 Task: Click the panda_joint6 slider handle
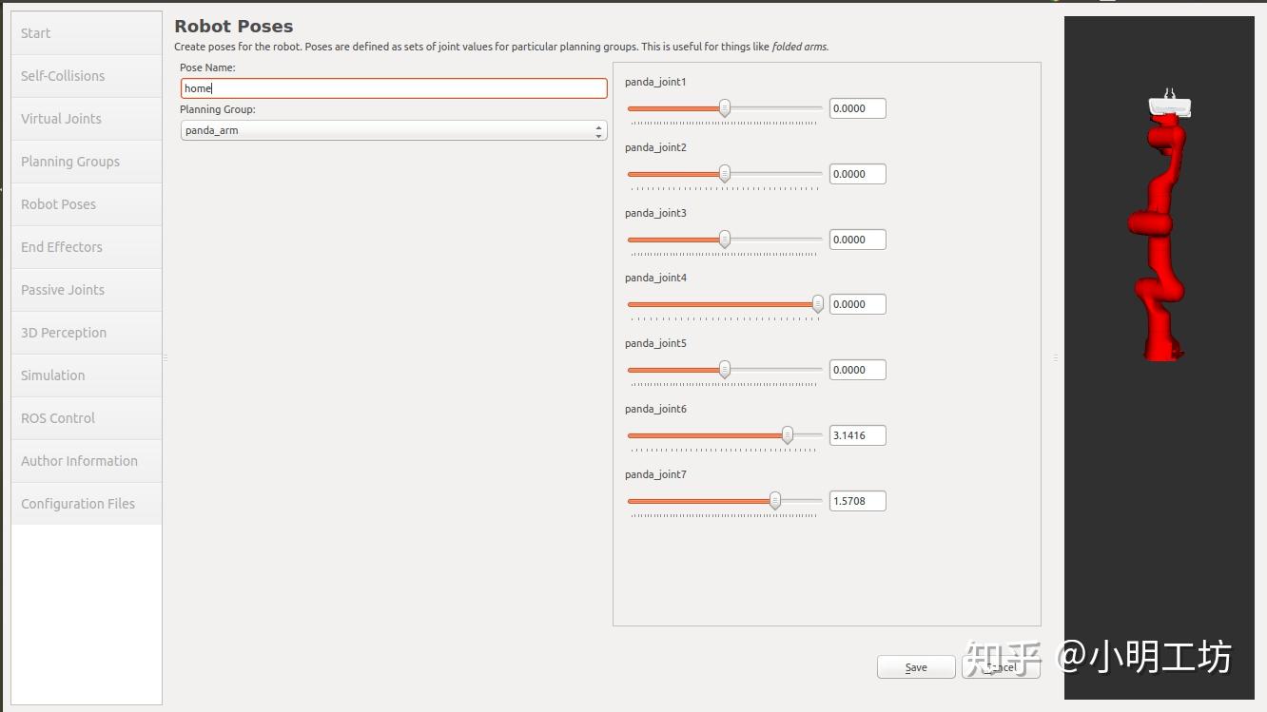(788, 435)
